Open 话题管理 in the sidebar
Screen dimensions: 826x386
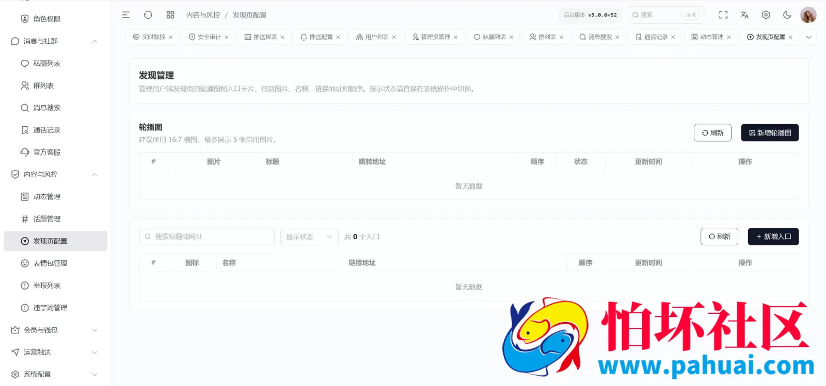coord(56,219)
